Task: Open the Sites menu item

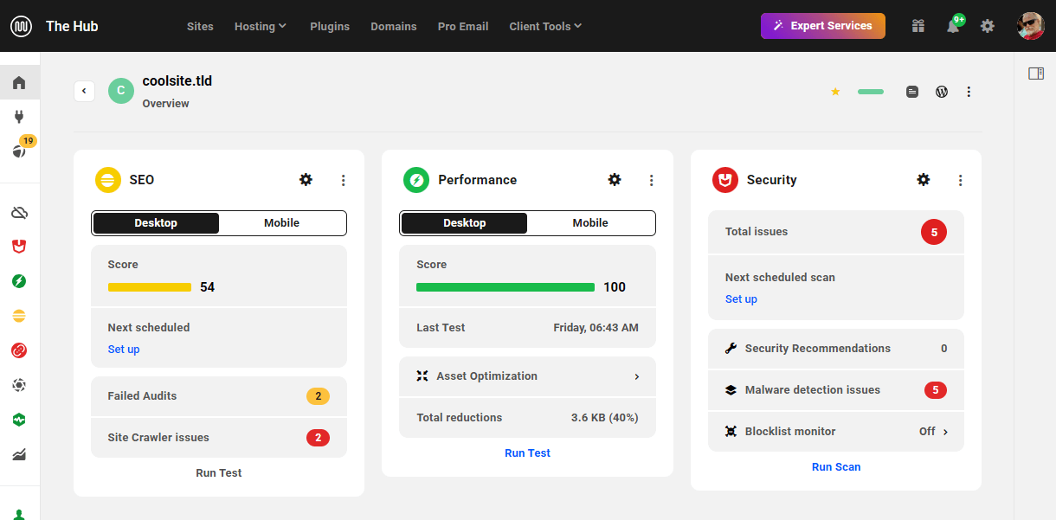Action: [200, 26]
